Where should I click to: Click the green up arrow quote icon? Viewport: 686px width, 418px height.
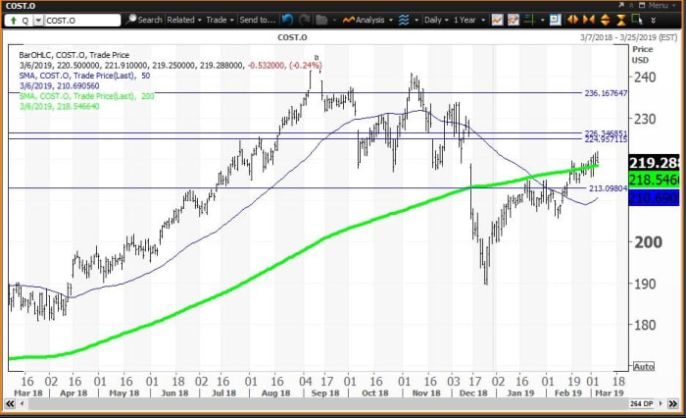coord(13,21)
